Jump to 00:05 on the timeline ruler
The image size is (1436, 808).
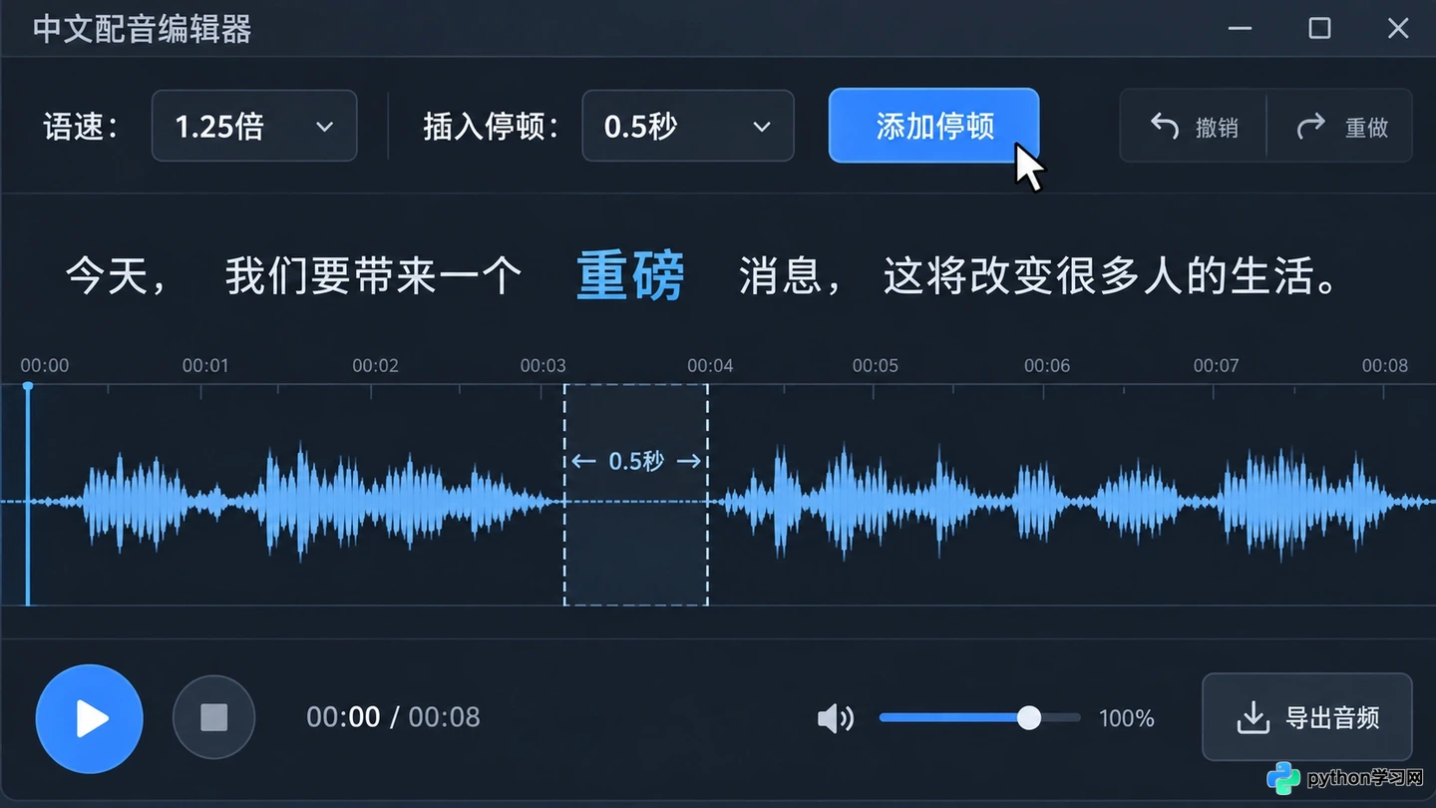876,366
